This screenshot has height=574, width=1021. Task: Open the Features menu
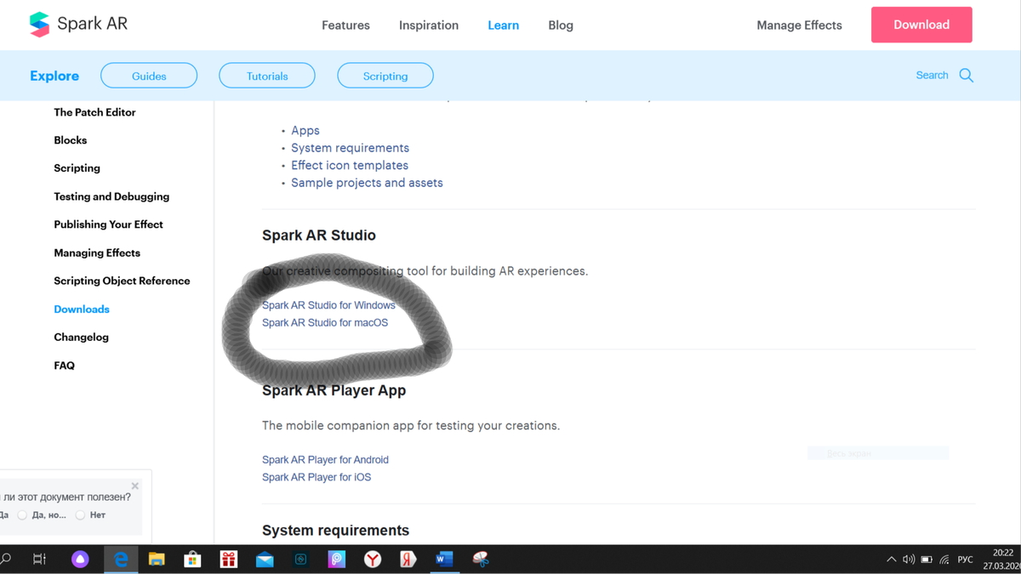coord(345,26)
